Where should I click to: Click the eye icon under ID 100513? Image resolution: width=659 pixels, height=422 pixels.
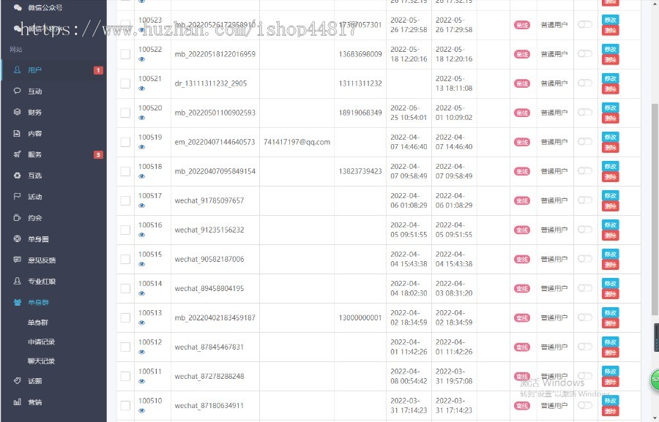click(142, 323)
